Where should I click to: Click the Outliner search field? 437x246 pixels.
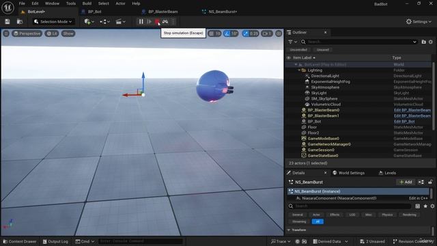click(x=360, y=42)
